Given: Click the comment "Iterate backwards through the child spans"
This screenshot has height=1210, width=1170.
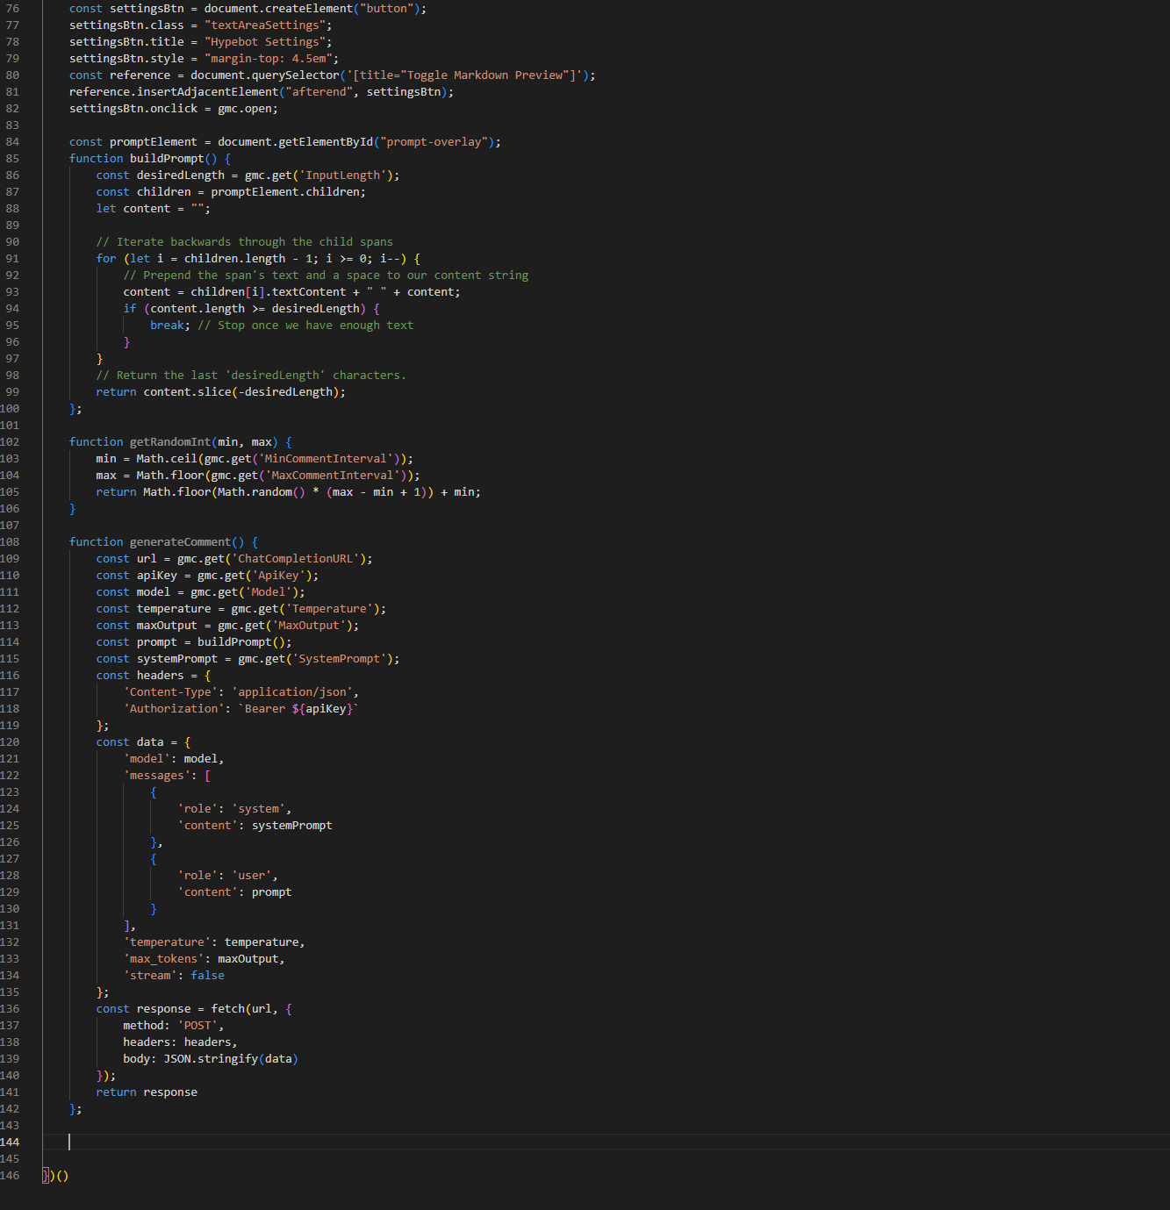Looking at the screenshot, I should (245, 242).
